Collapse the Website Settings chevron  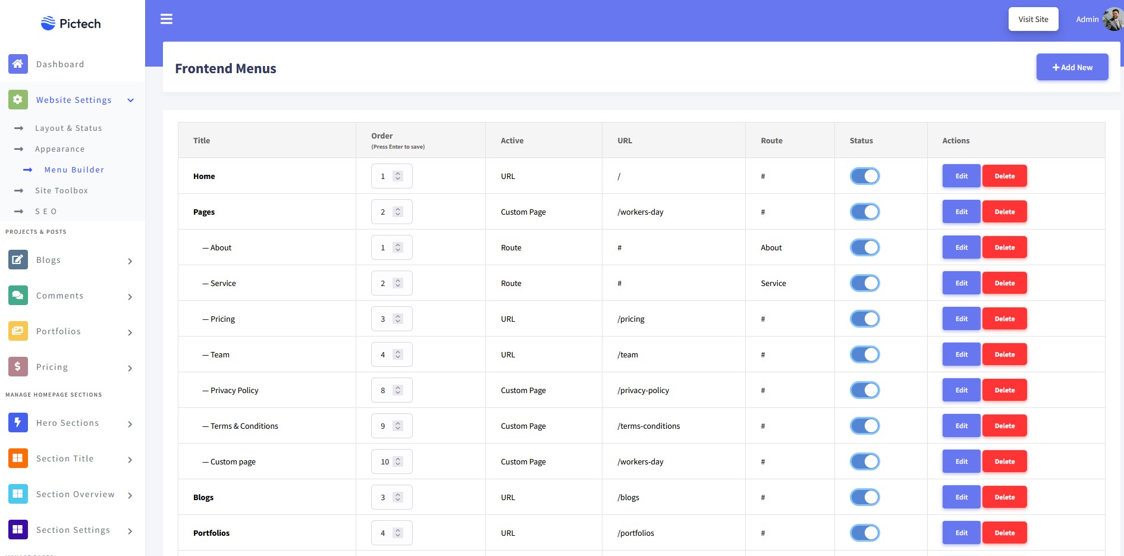(x=131, y=100)
